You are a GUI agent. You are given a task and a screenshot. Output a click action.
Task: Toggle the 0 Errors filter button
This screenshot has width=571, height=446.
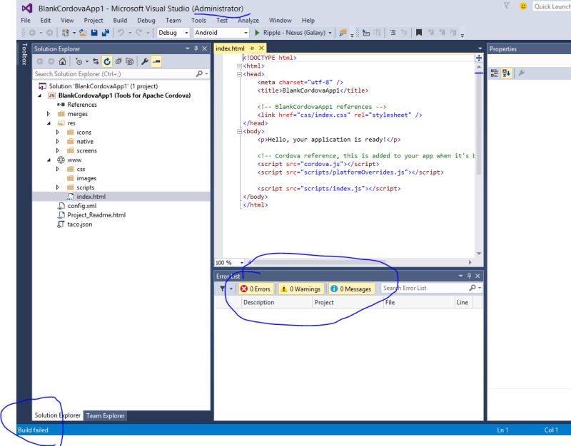tap(256, 289)
